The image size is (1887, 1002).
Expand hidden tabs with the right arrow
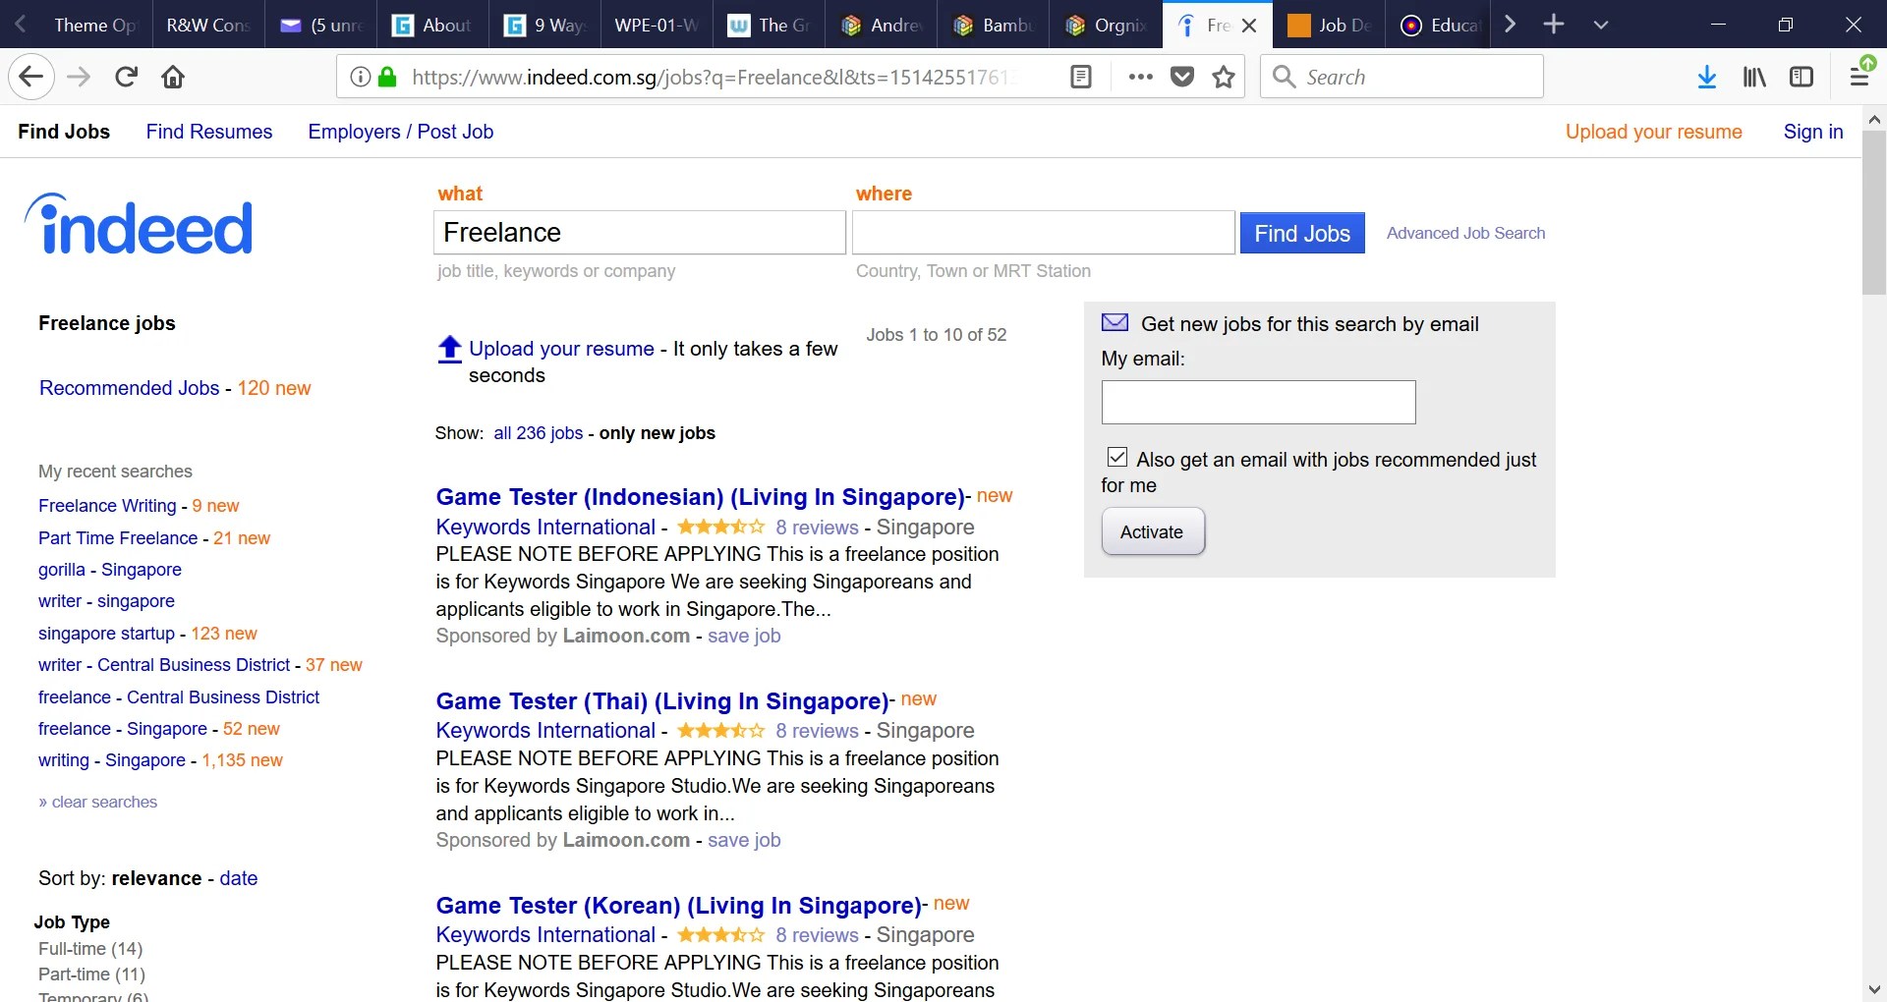(x=1511, y=25)
